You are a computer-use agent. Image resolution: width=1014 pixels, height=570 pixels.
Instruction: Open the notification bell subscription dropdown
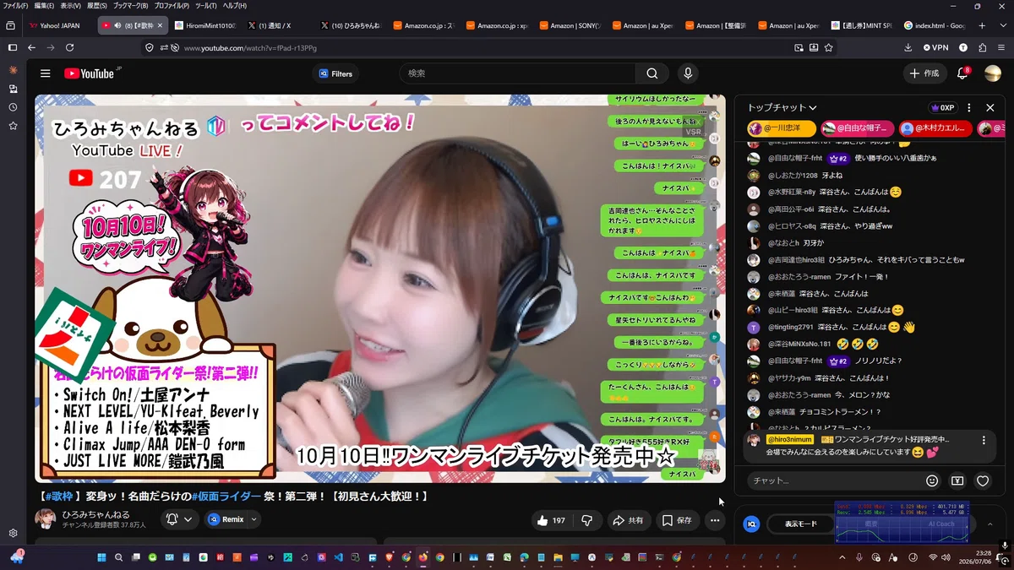[181, 519]
